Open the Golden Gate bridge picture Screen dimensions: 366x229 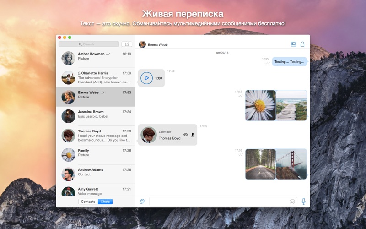[x=291, y=164]
